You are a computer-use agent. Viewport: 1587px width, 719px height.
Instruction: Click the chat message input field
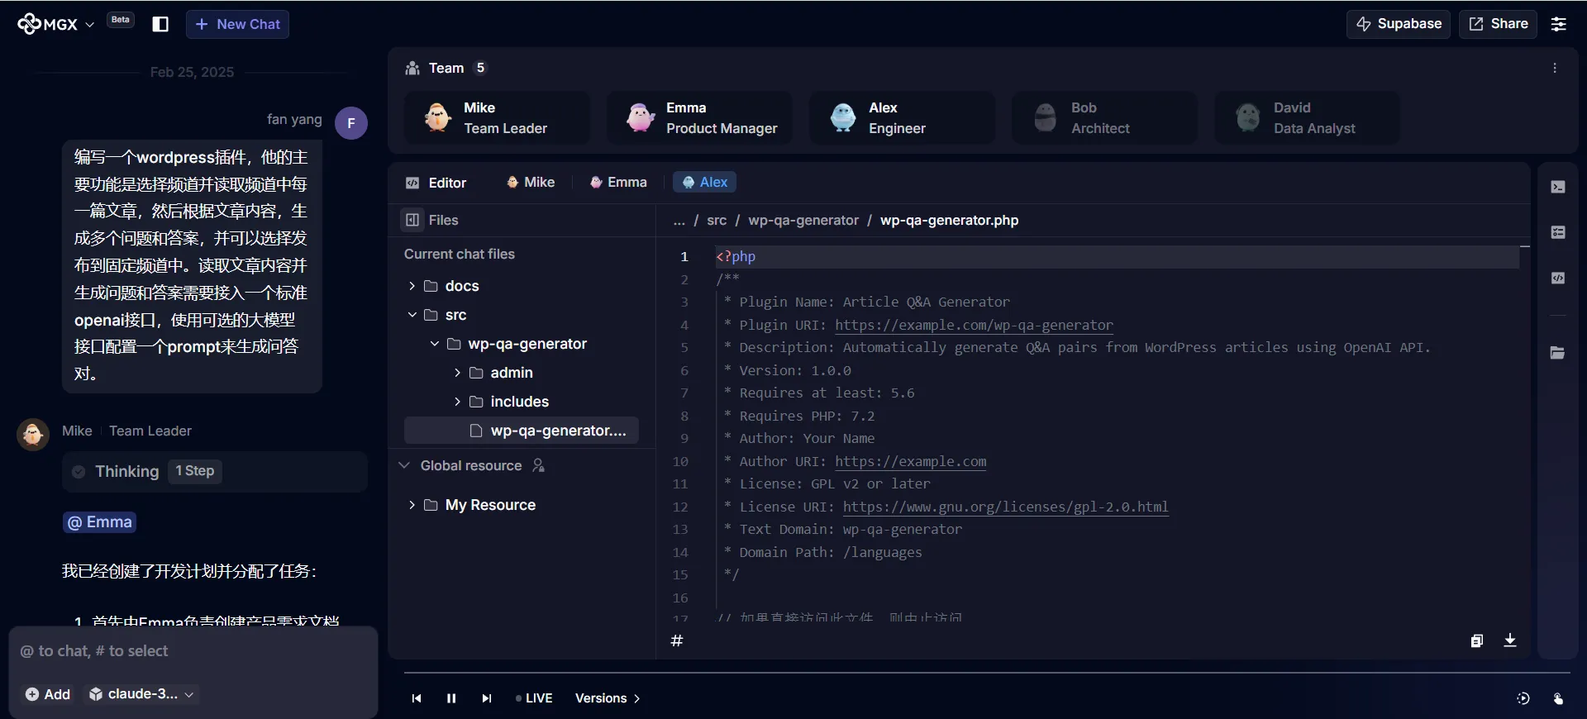[193, 651]
